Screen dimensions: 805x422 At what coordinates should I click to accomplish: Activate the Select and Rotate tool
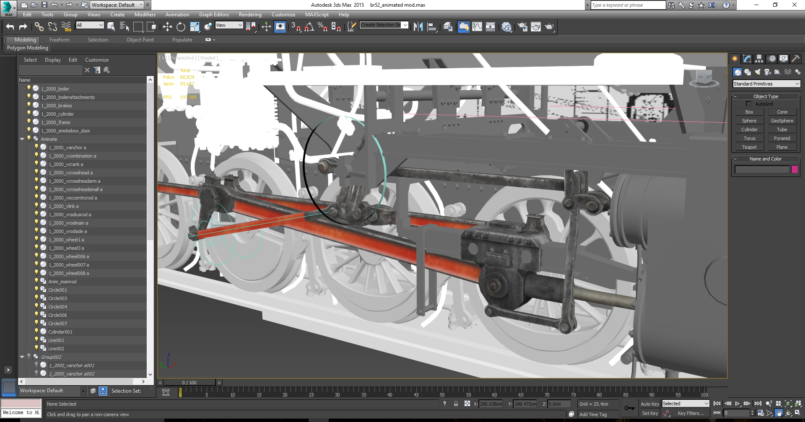coord(181,27)
